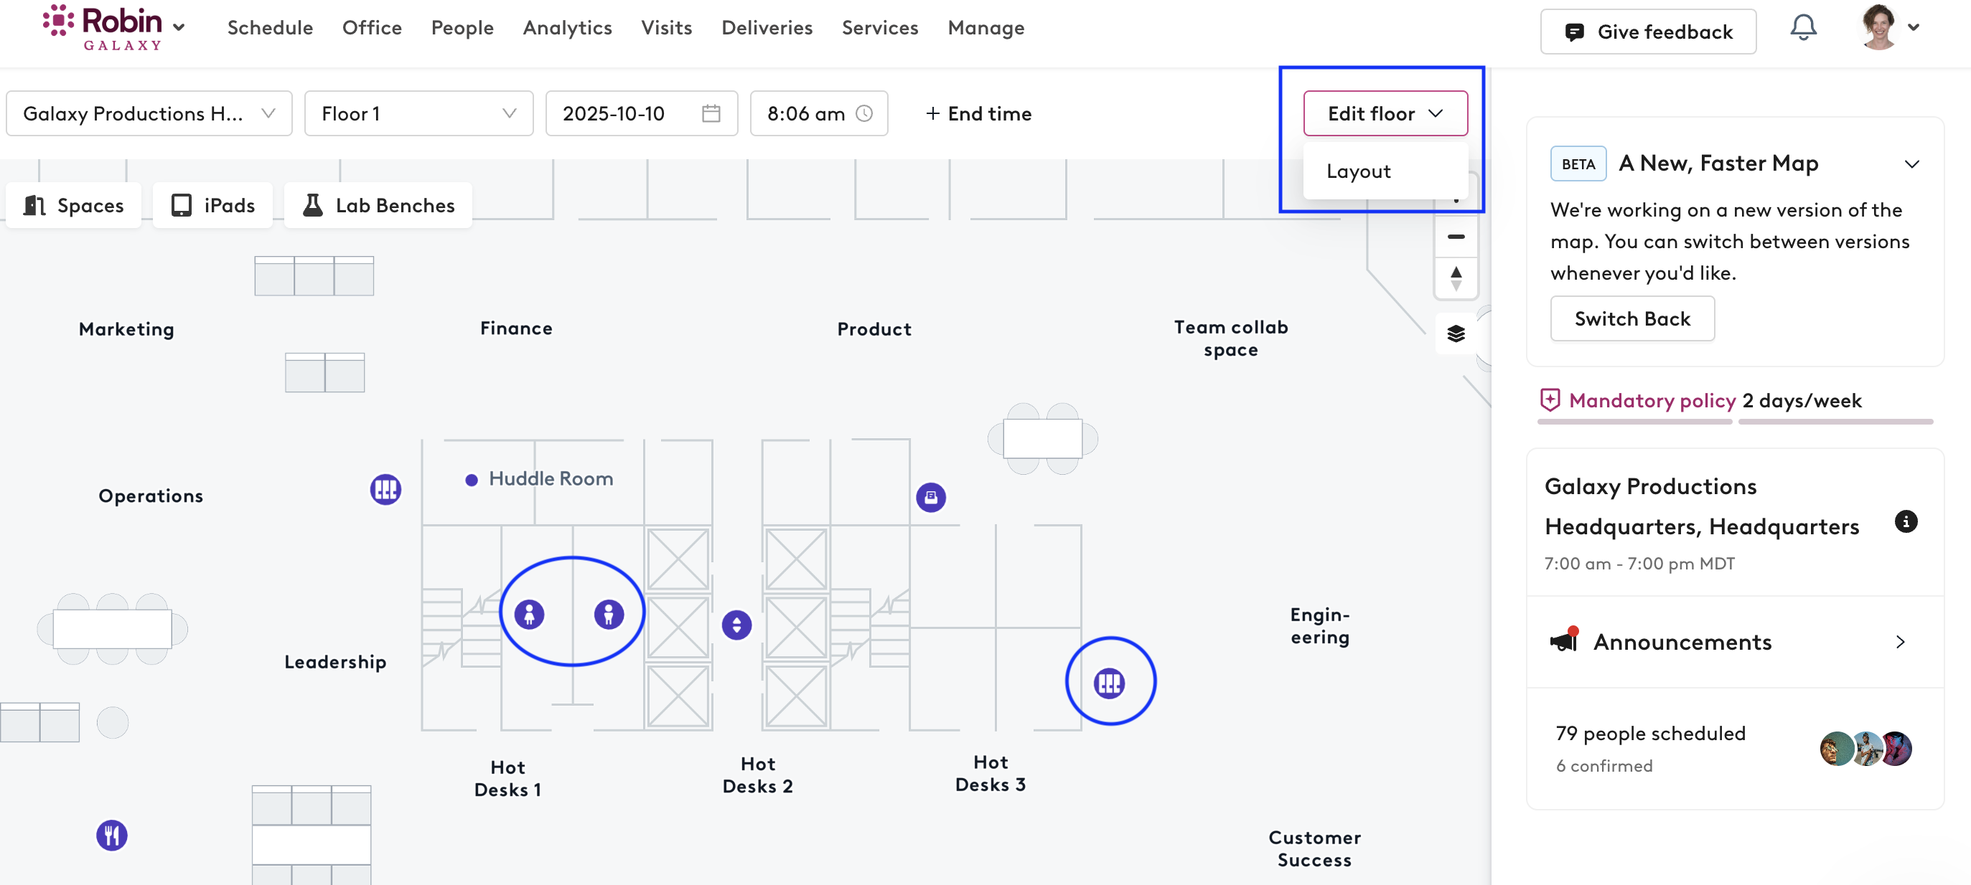Click the cafeteria fork-and-knife map marker
Image resolution: width=1971 pixels, height=885 pixels.
(x=112, y=836)
